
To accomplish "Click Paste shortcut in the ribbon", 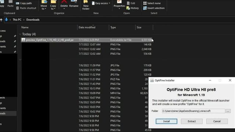I will [x=26, y=8].
